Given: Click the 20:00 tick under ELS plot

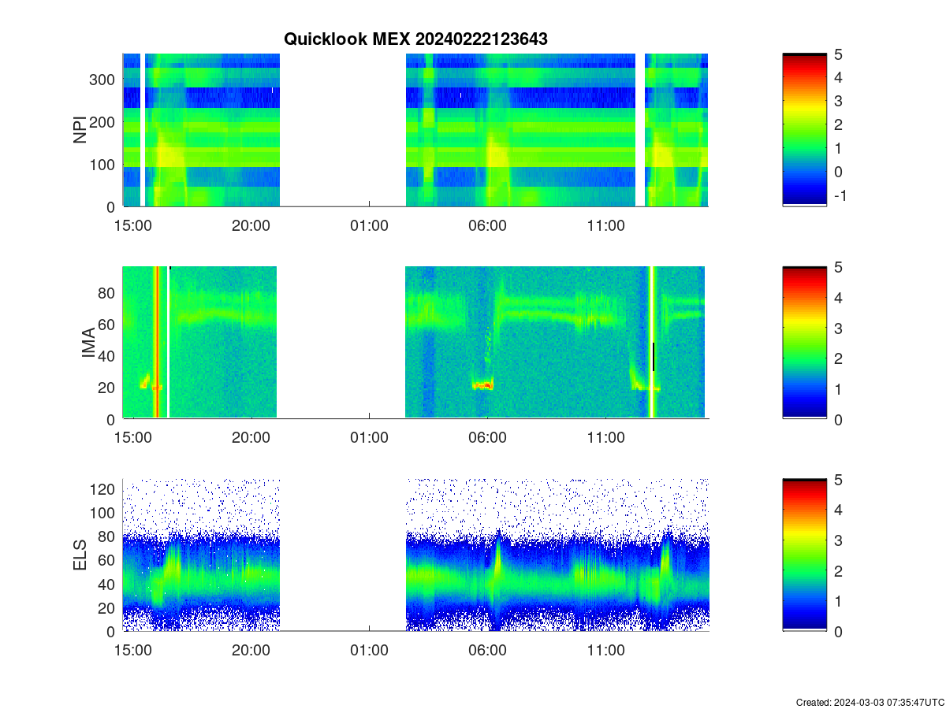Looking at the screenshot, I should [251, 651].
